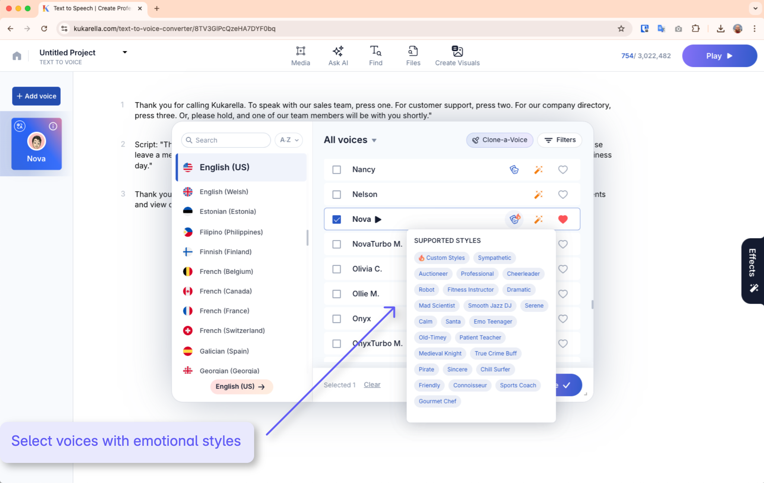Favorite the Onyx voice

tap(563, 319)
